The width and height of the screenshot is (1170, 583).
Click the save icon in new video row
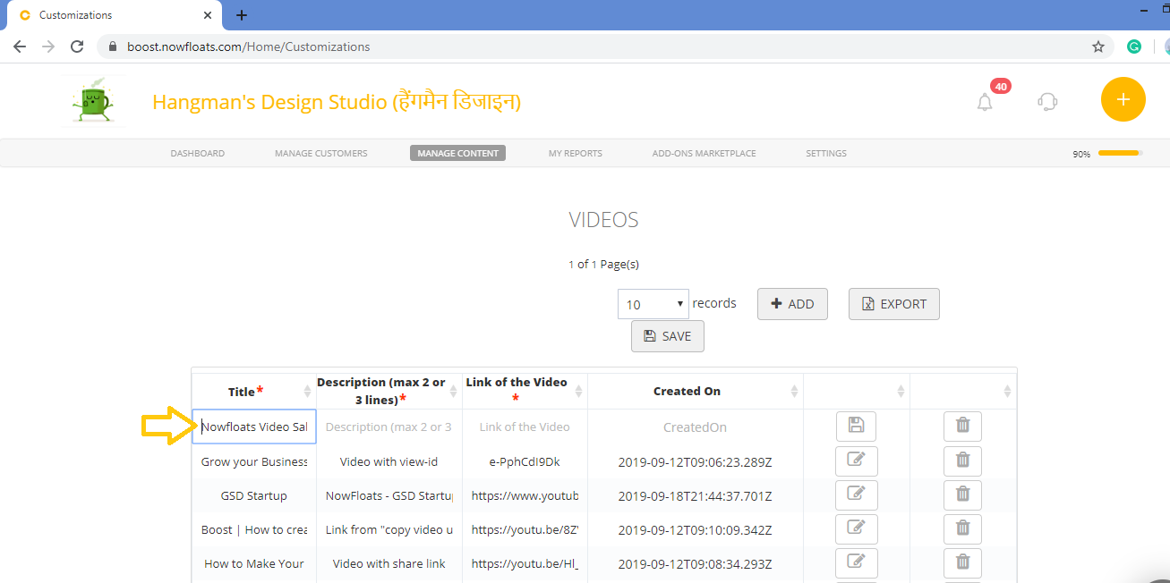tap(856, 427)
